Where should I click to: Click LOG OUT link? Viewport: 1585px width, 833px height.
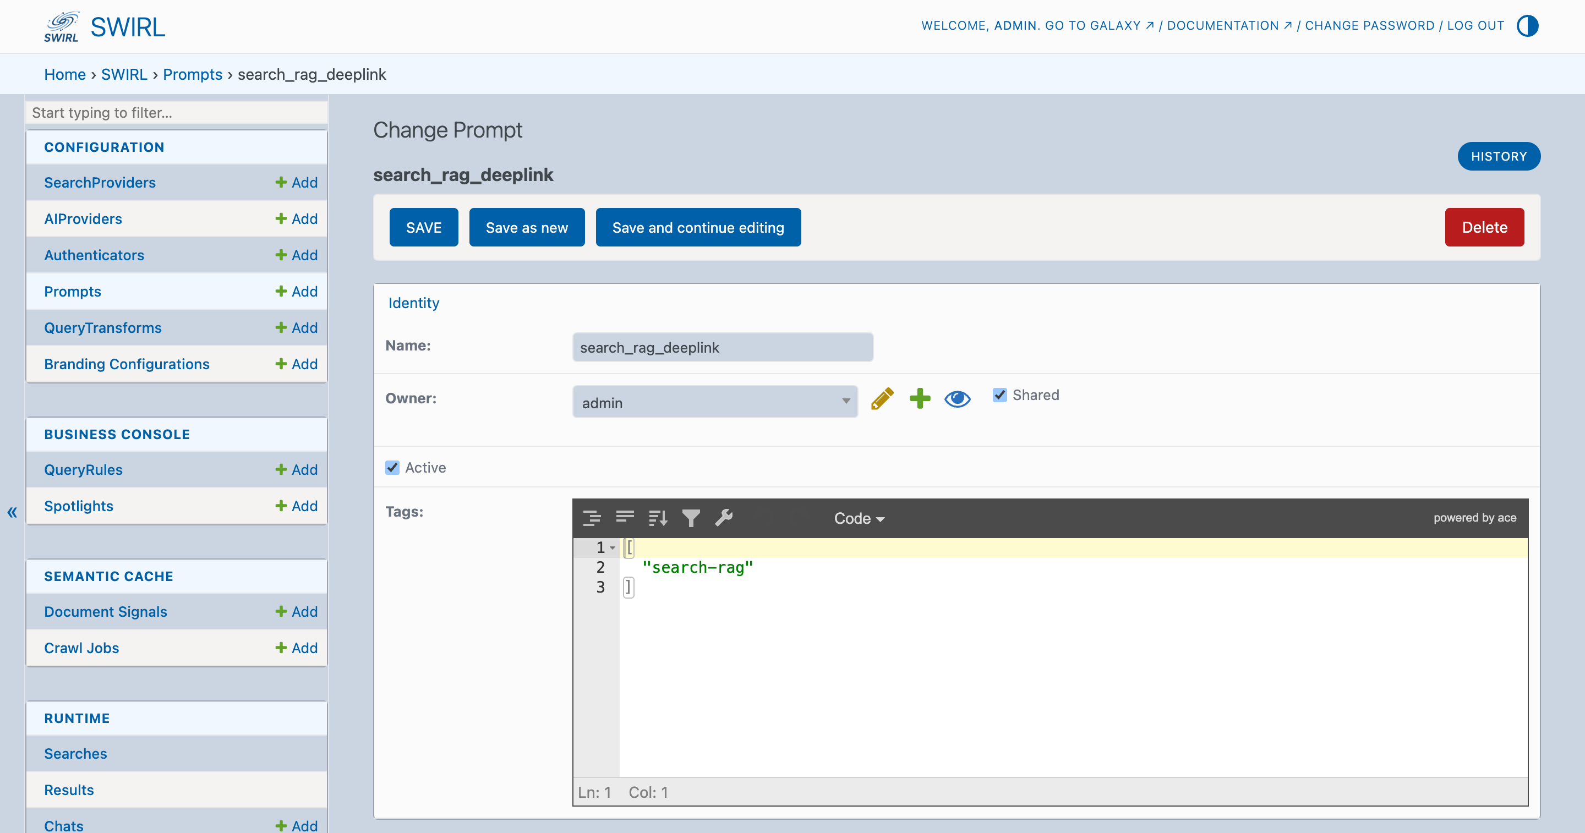pos(1475,26)
